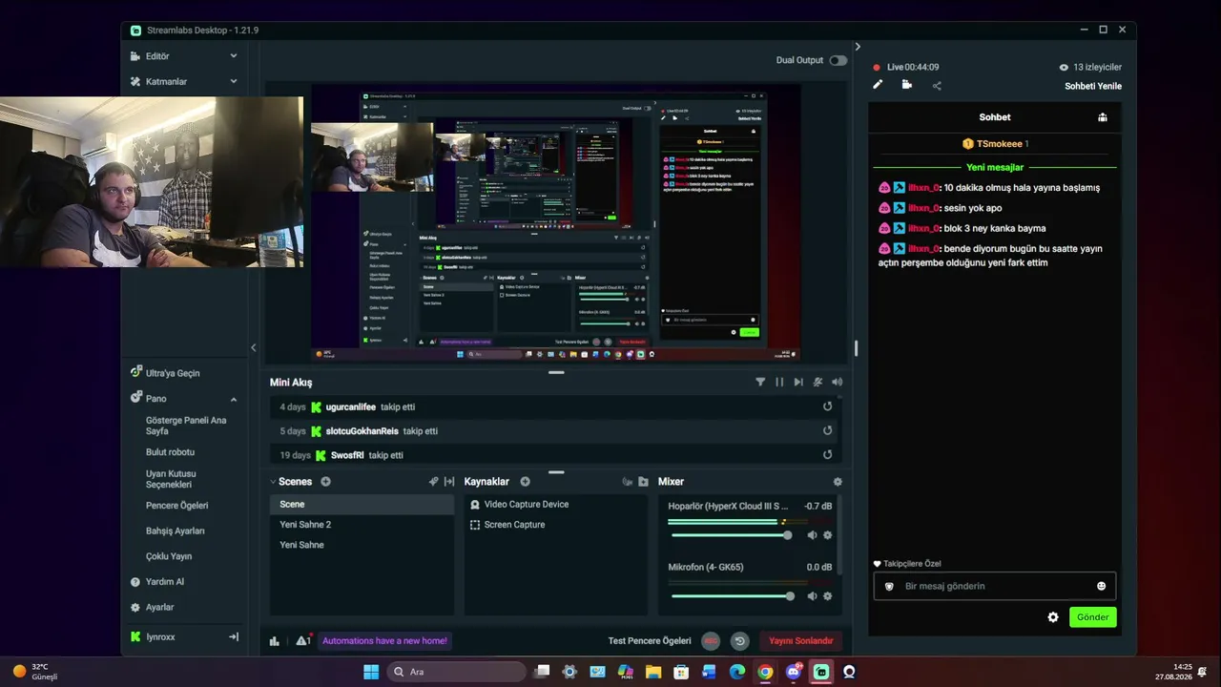
Task: Share the stream with share icon
Action: (937, 86)
